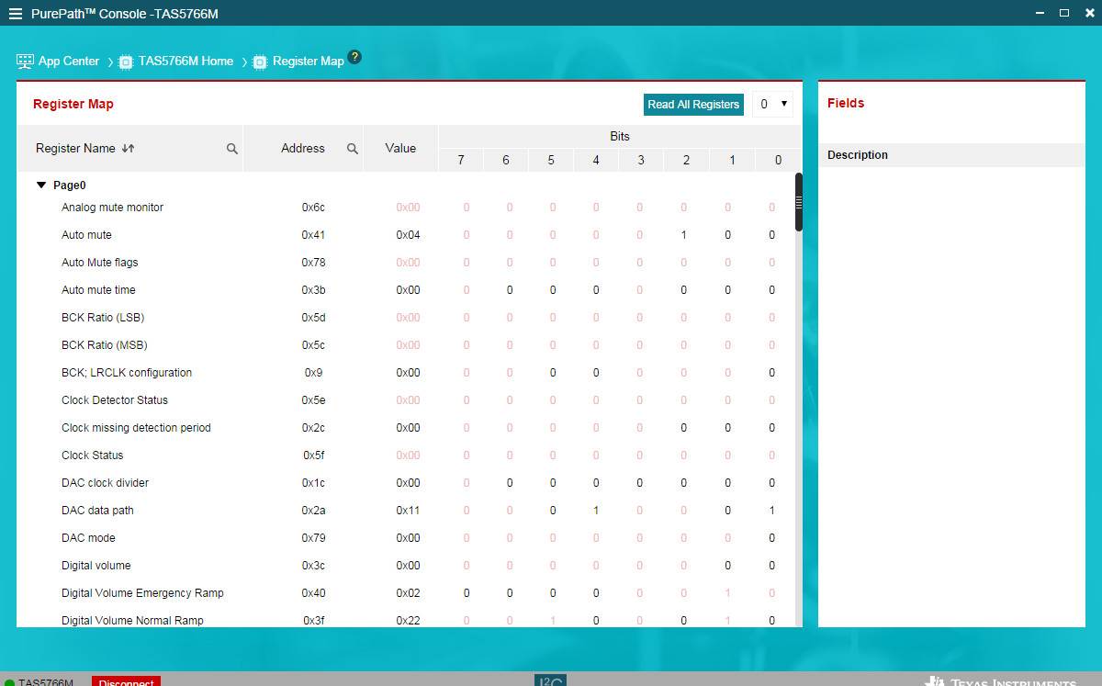
Task: Click the App Center icon
Action: (x=25, y=62)
